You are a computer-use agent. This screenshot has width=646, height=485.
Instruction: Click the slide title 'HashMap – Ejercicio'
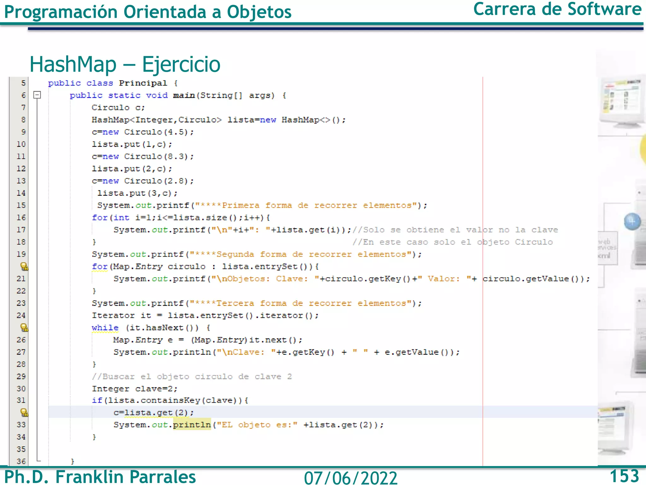coord(125,64)
